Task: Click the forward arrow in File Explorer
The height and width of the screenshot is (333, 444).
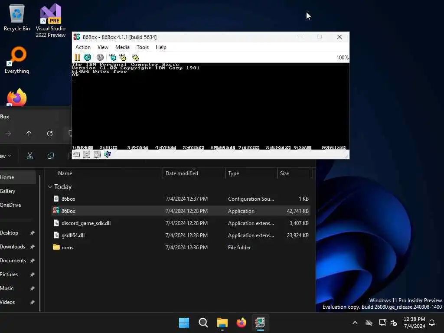Action: click(x=8, y=134)
